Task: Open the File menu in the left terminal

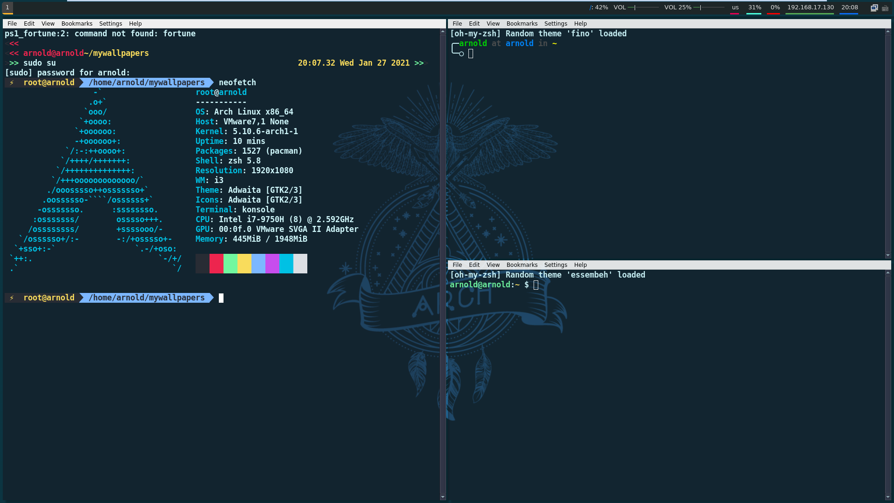Action: 12,24
